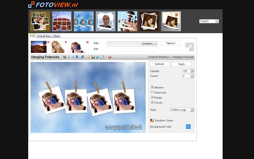Select the woman with blue flower thumbnail
Screen dimensions: 254x159
(77, 47)
